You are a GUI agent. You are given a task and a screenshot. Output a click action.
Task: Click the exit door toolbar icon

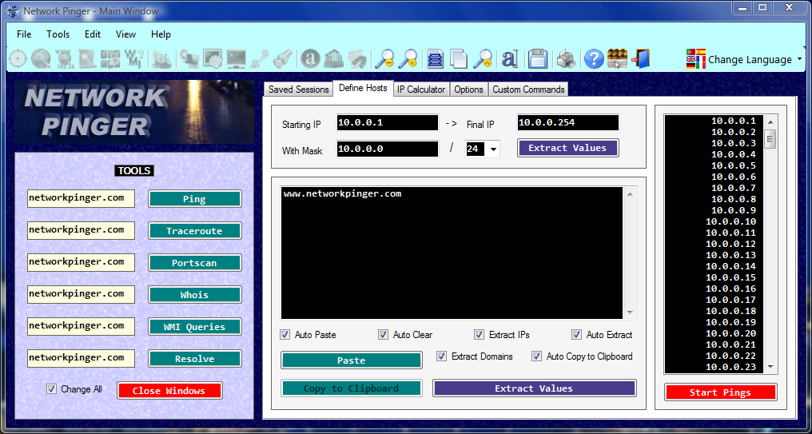pos(641,58)
